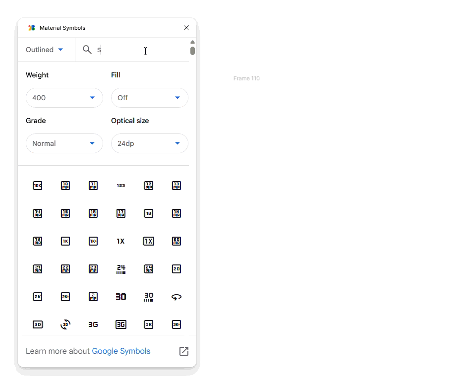Click the 24fps select icon

tap(121, 269)
